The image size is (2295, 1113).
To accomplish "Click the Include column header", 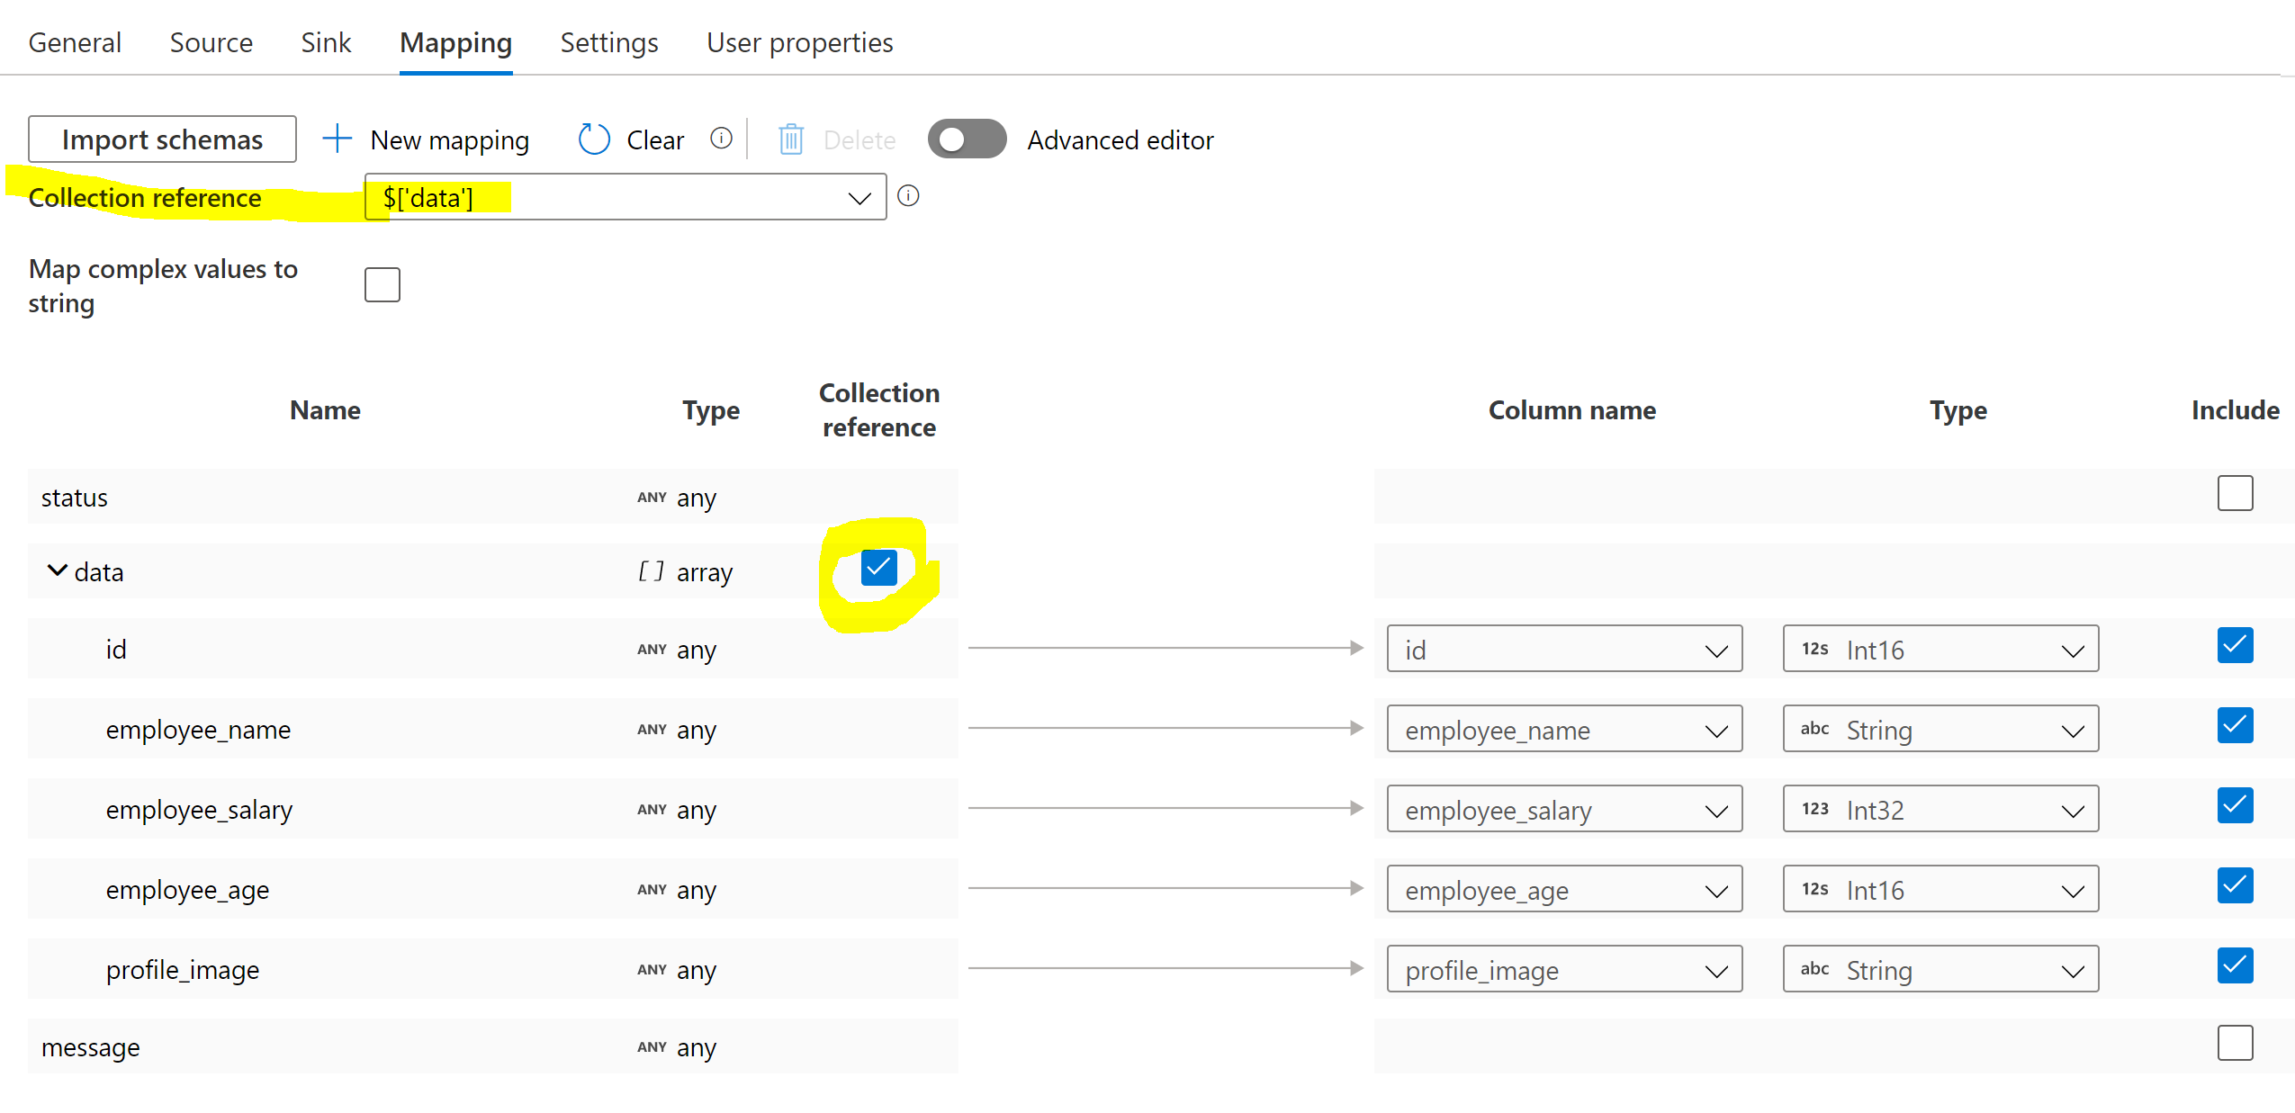I will (x=2236, y=410).
